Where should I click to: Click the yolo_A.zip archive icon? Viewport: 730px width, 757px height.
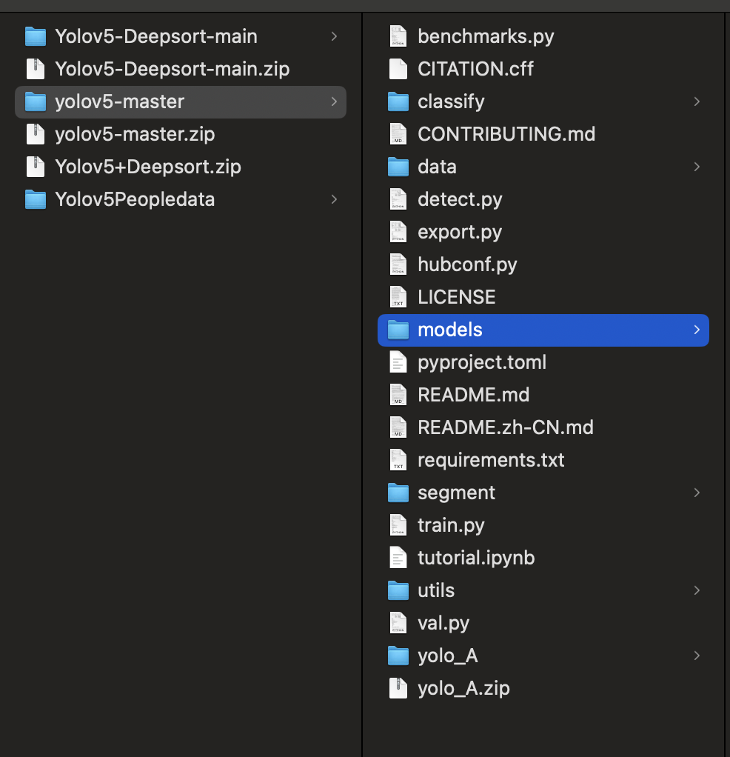tap(398, 688)
